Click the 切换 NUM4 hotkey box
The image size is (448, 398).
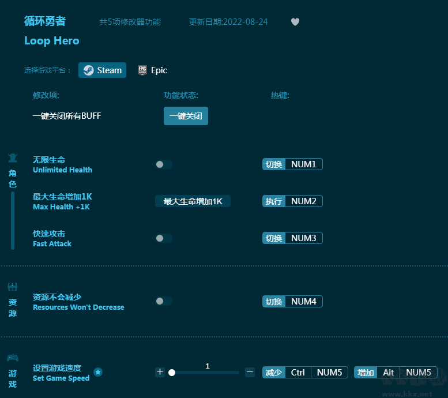(292, 301)
